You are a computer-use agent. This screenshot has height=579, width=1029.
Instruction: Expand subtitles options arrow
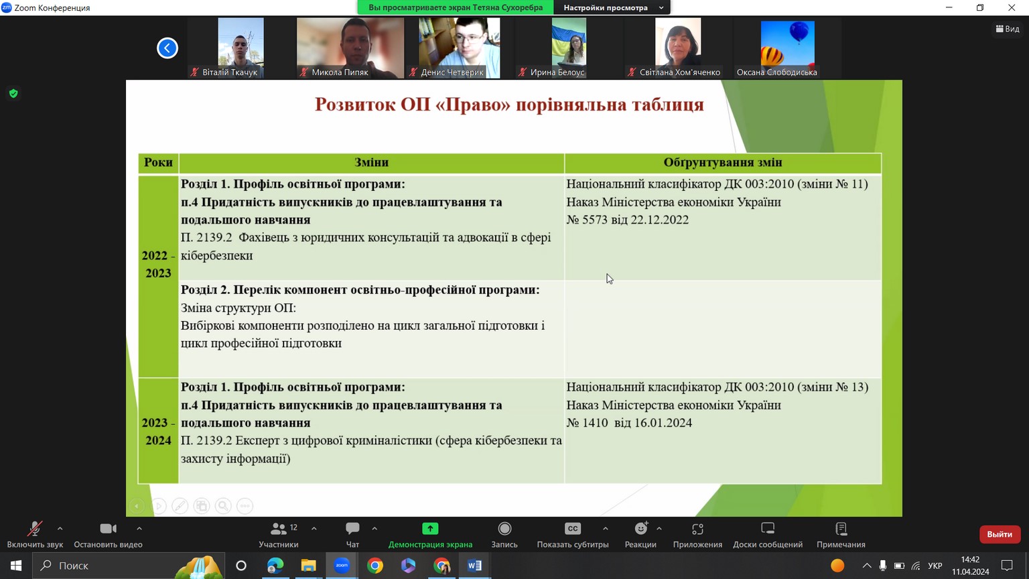[606, 529]
